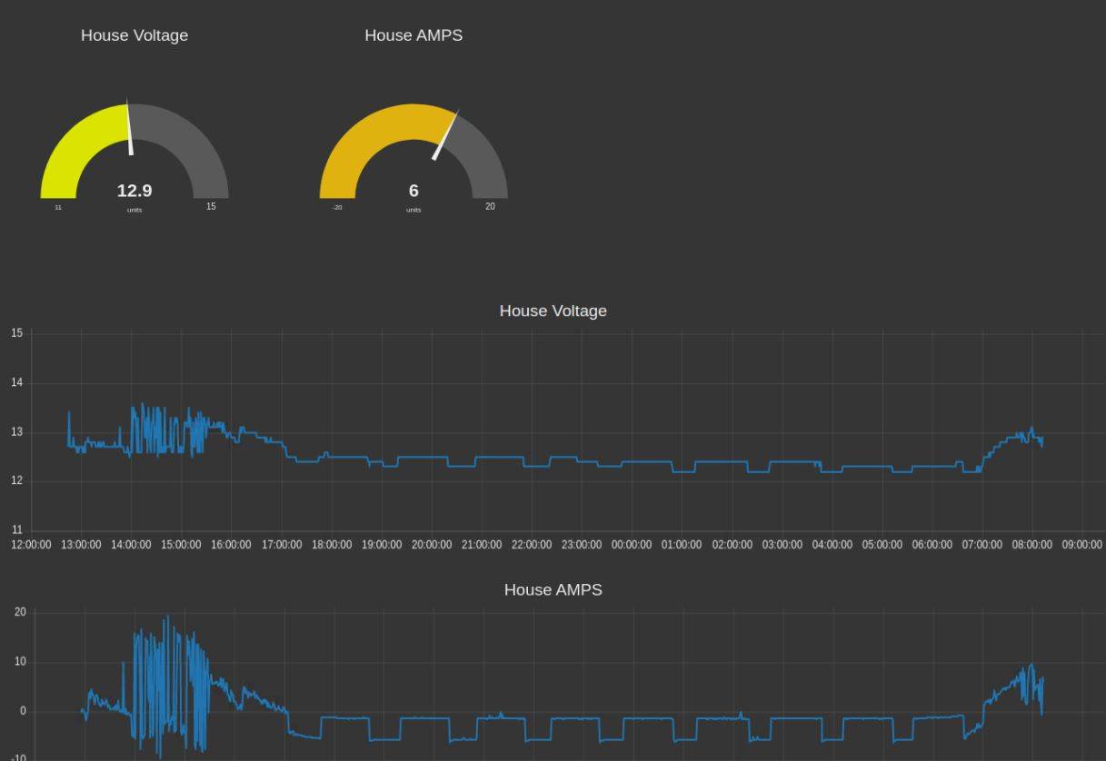Click the House Voltage gauge title

(x=135, y=35)
